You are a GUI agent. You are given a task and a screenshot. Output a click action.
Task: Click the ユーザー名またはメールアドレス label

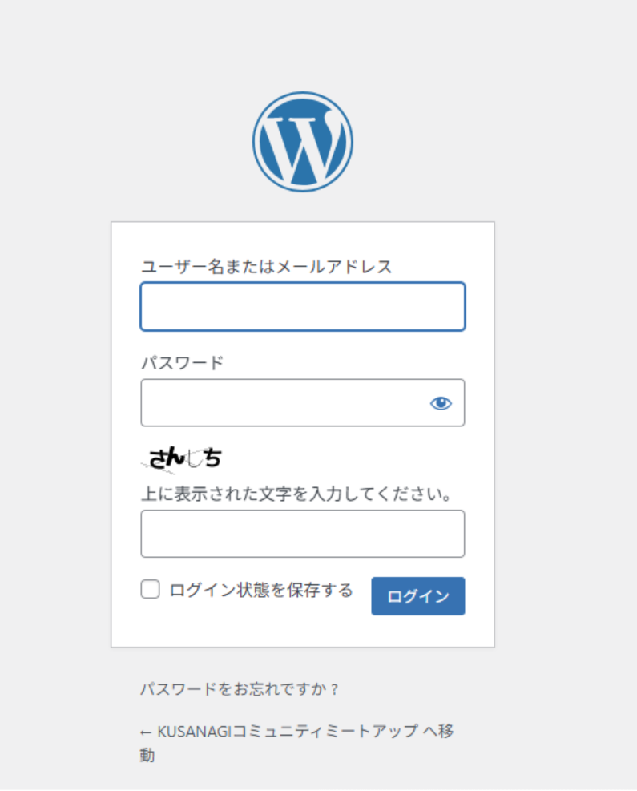pyautogui.click(x=267, y=267)
